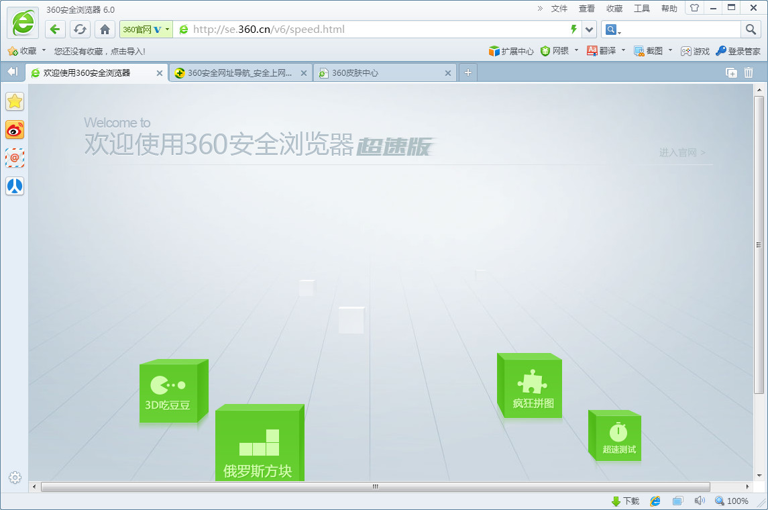The width and height of the screenshot is (768, 510).
Task: Open 扩展中心 extension center
Action: (x=511, y=51)
